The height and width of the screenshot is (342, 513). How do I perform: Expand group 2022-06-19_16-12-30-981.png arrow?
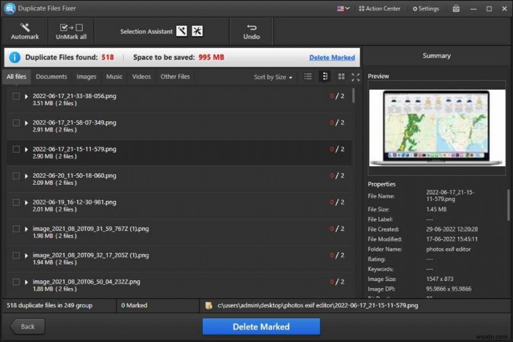coord(26,203)
